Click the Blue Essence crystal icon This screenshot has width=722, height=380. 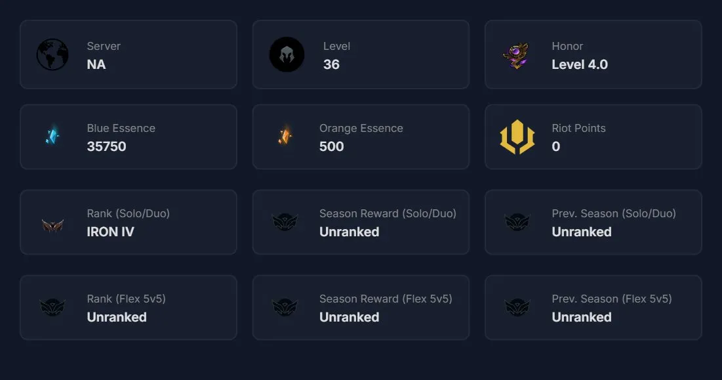[52, 135]
